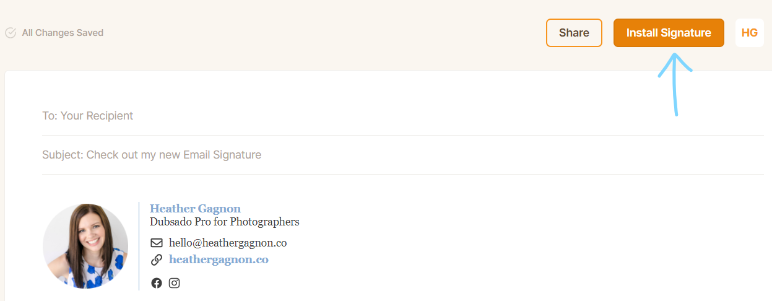Visit the heathergagnon.co website link
Image resolution: width=772 pixels, height=301 pixels.
219,260
